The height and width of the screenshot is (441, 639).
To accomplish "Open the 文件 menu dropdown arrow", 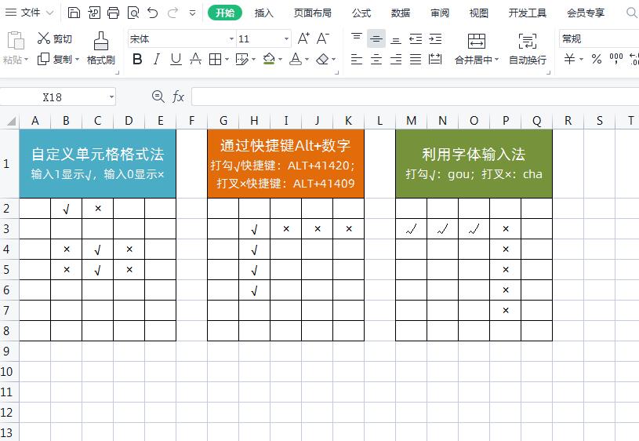I will [x=49, y=13].
